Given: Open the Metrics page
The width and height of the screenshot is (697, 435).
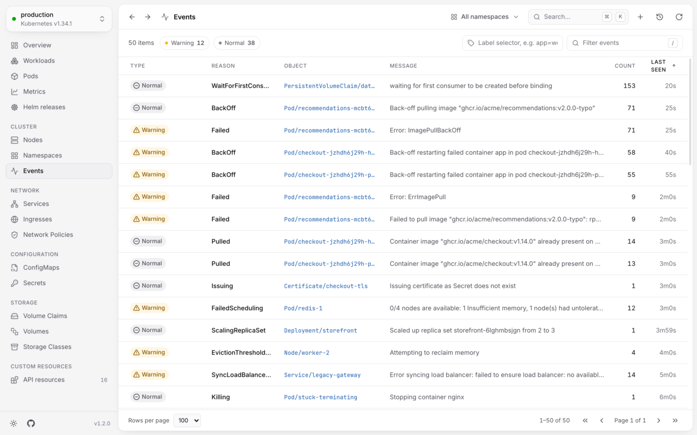Looking at the screenshot, I should click(59, 92).
